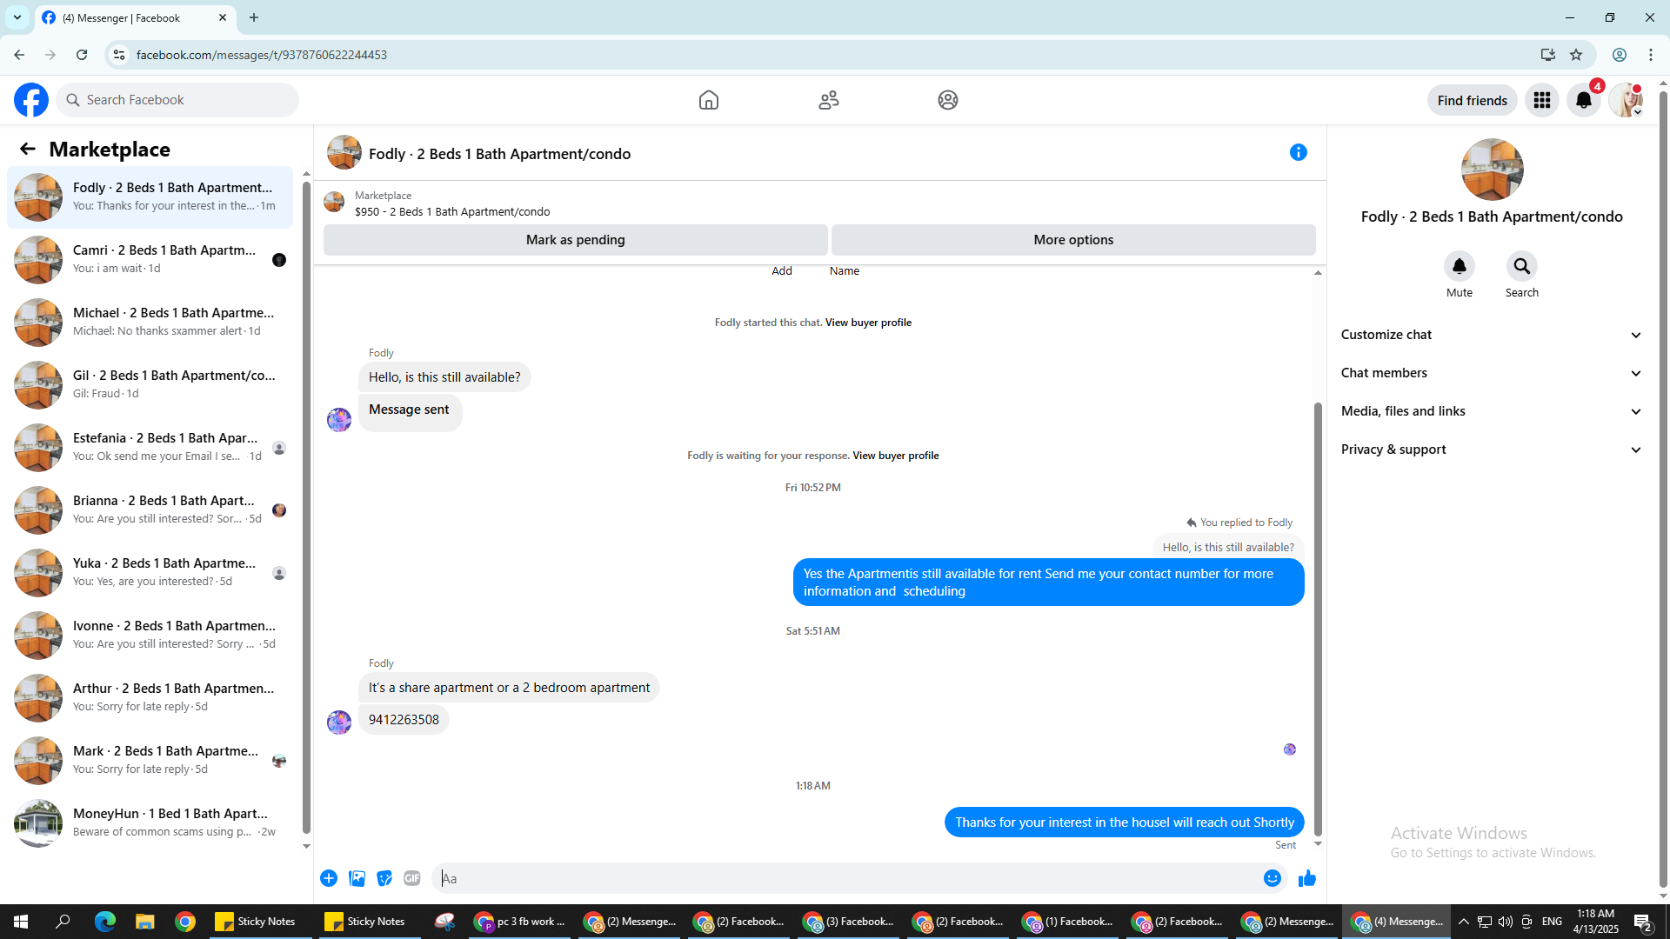
Task: Switch to the '(1) Facebook' taskbar window
Action: point(1069,922)
